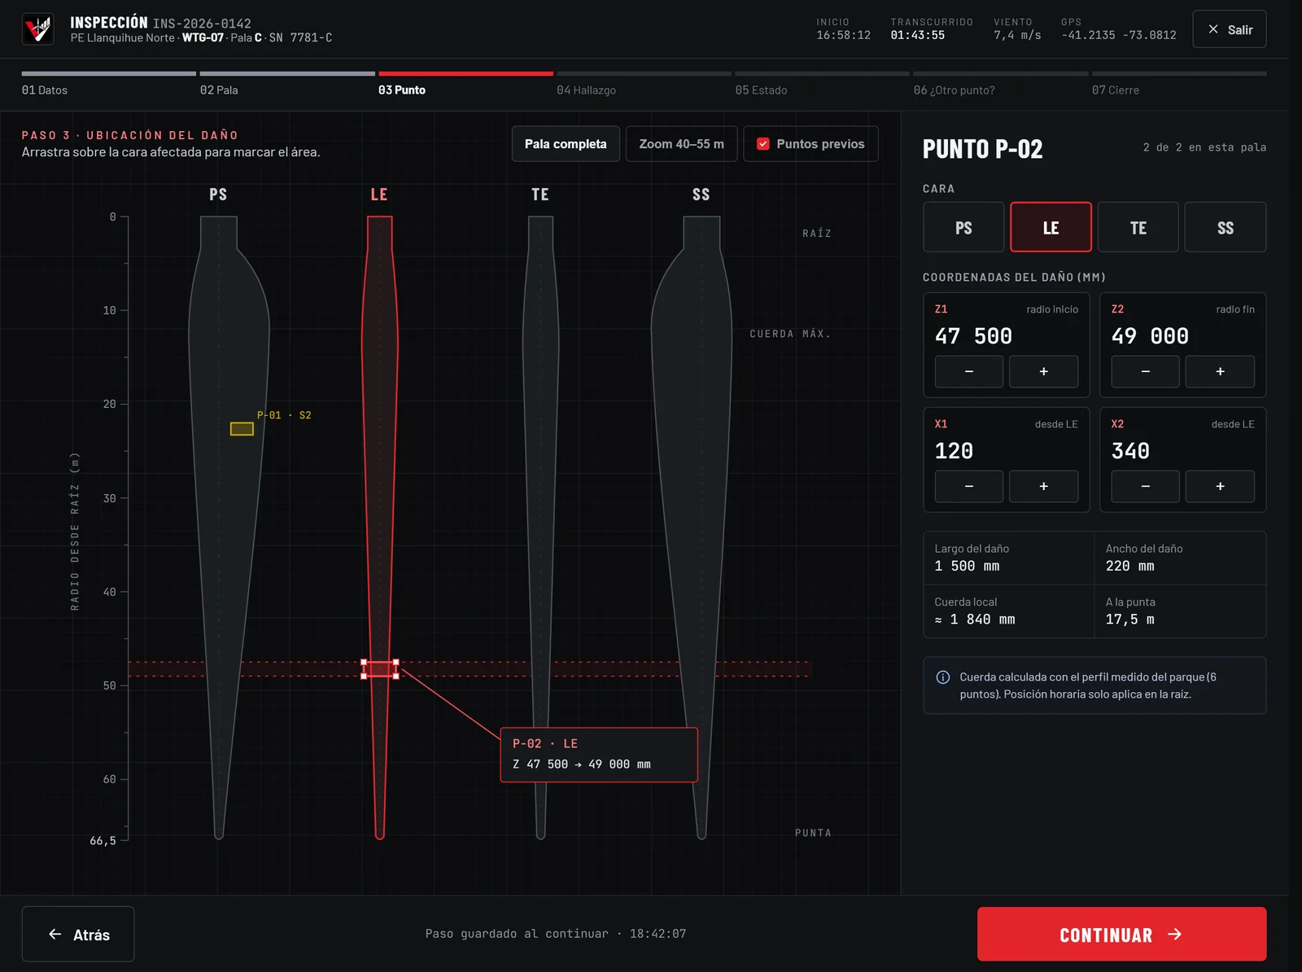Click the Atrás button
The height and width of the screenshot is (972, 1302).
pyautogui.click(x=78, y=934)
